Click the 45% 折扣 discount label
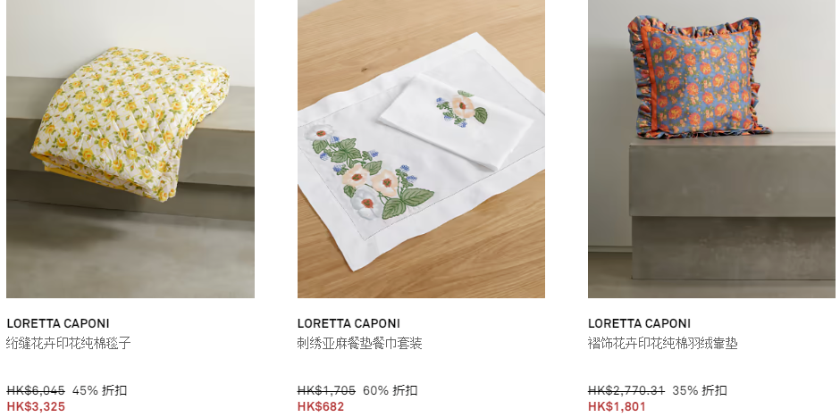The image size is (840, 417). tap(100, 390)
